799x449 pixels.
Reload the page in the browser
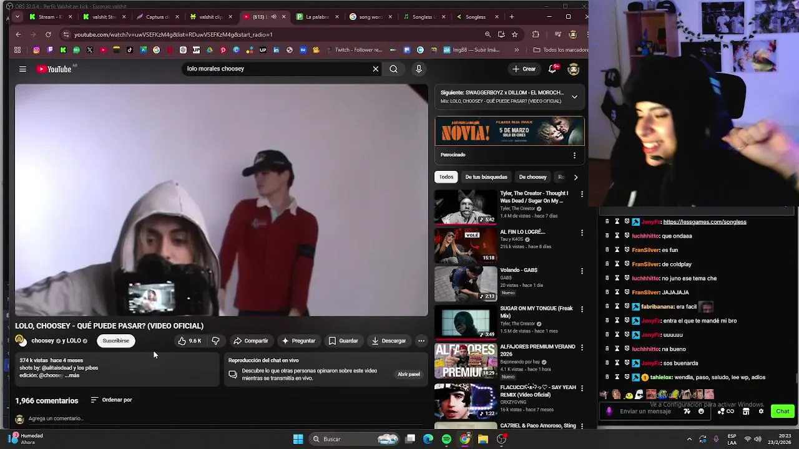pos(49,34)
